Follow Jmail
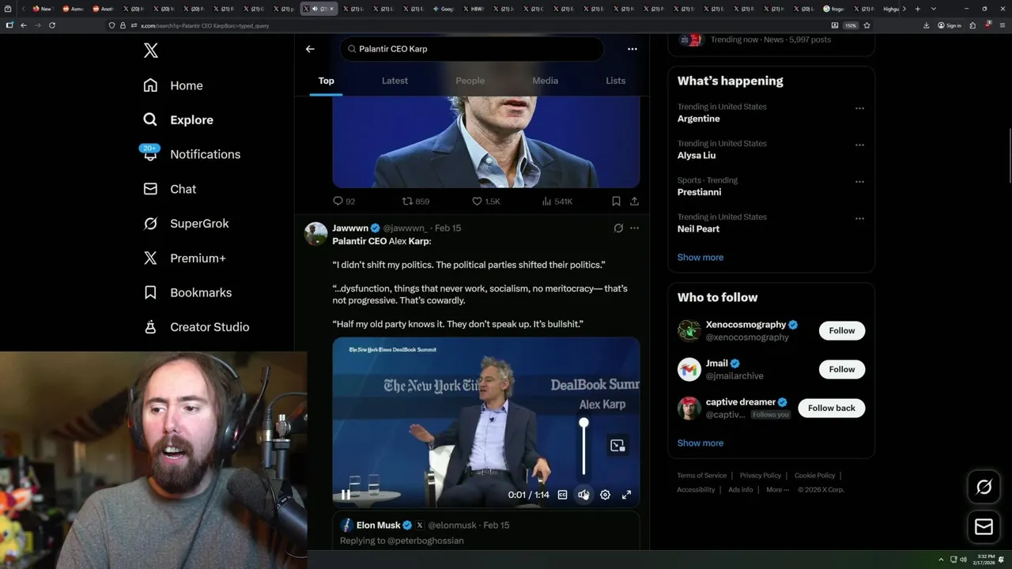1012x569 pixels. pyautogui.click(x=841, y=369)
